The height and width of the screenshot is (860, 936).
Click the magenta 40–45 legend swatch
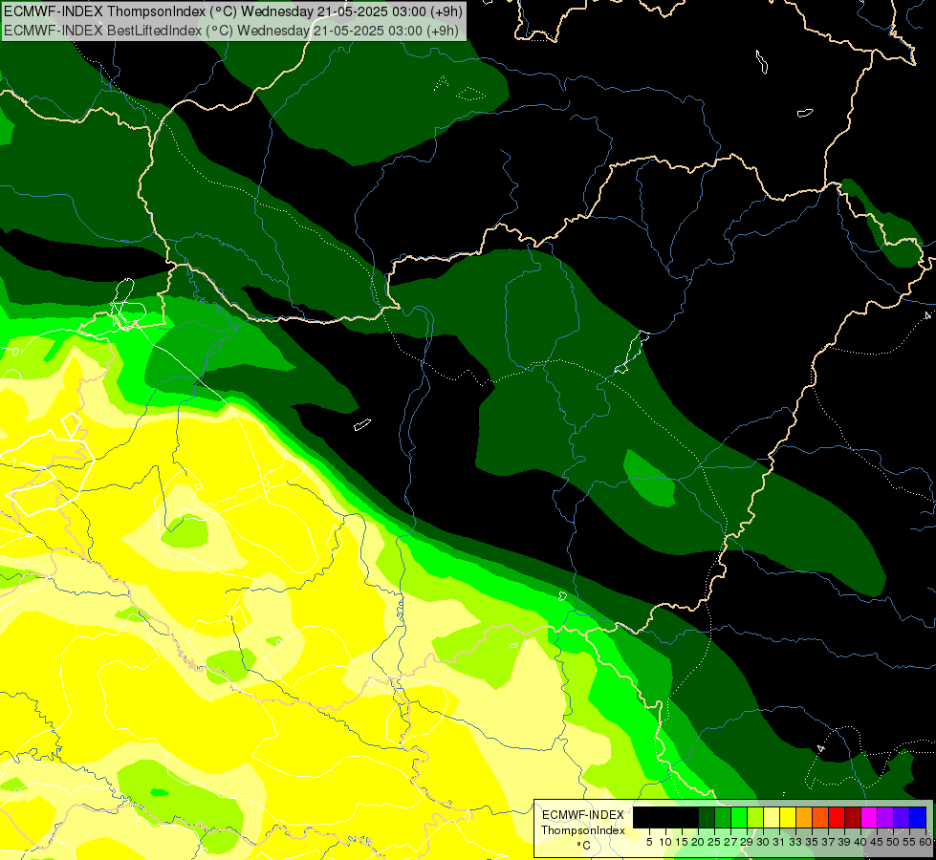[869, 817]
